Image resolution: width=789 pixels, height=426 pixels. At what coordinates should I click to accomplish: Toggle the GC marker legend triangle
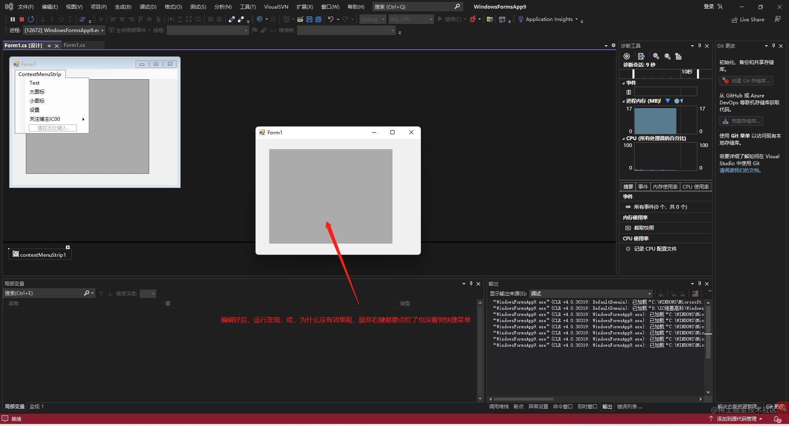point(667,101)
